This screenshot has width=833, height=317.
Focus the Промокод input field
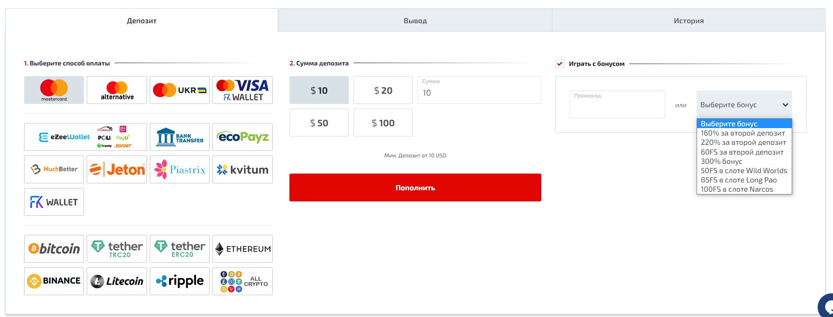coord(617,104)
